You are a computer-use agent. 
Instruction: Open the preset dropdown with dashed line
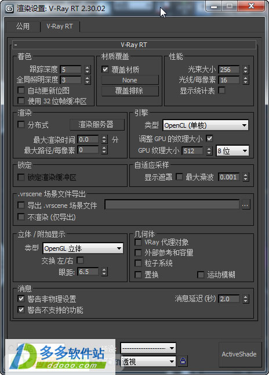[148, 348]
